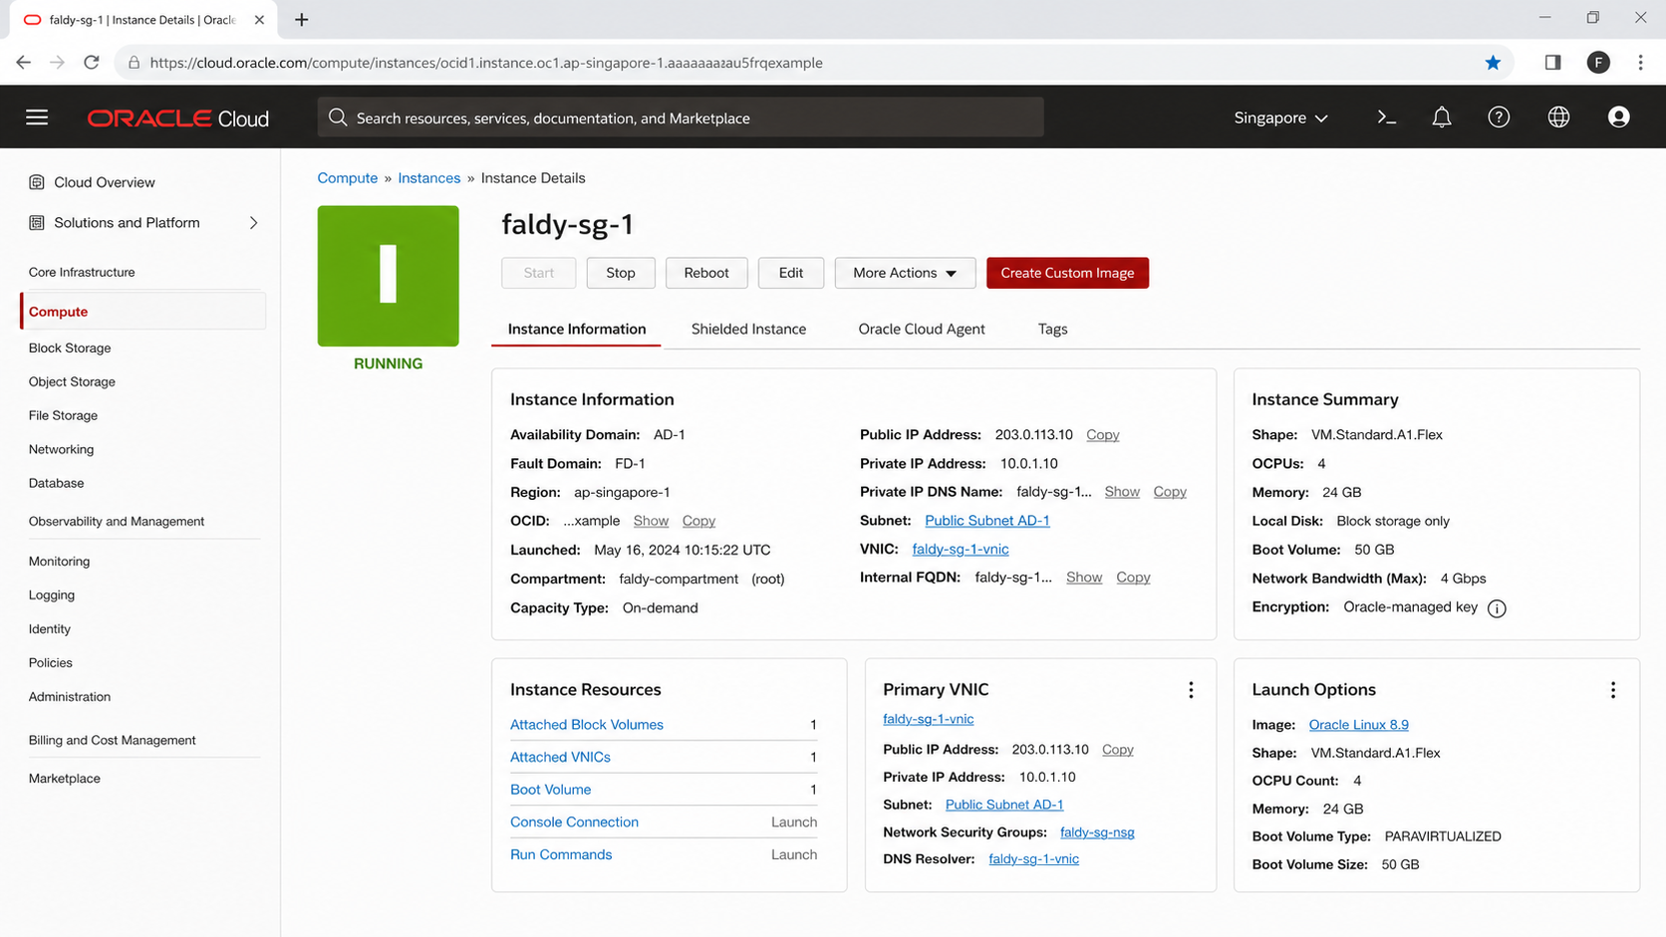Launch Run Commands
Image resolution: width=1666 pixels, height=937 pixels.
coord(794,855)
